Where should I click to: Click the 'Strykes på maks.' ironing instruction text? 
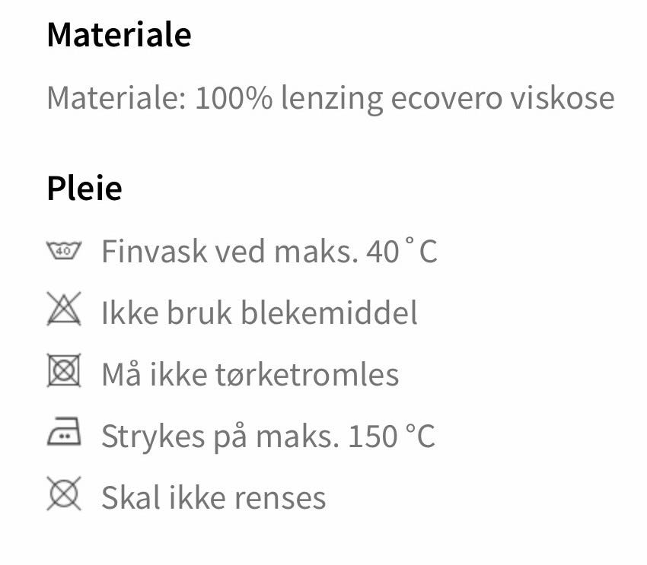(221, 436)
